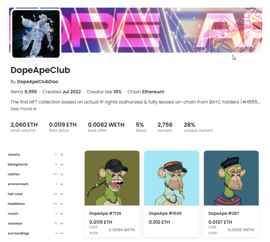Open the environment filter chevron
270x242 pixels.
(x=62, y=184)
